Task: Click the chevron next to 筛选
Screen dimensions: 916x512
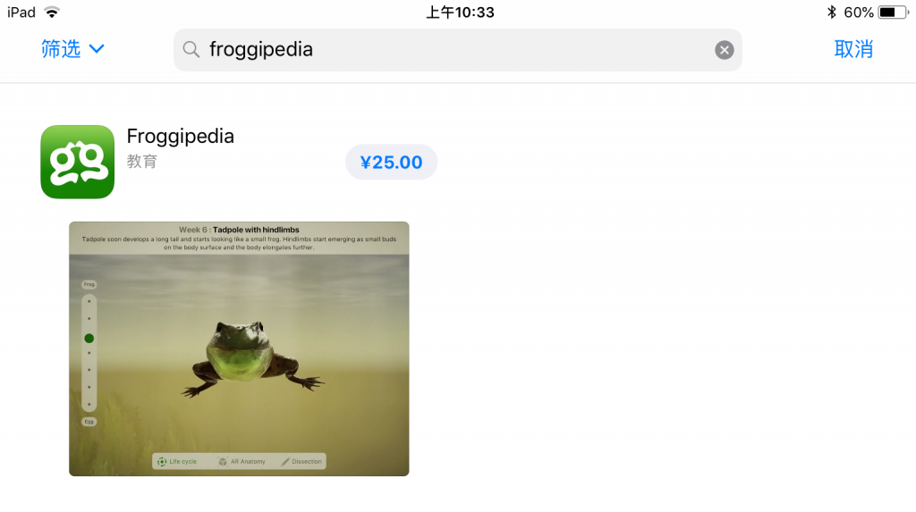Action: coord(97,49)
